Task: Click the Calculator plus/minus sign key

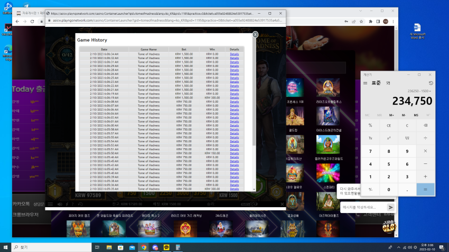Action: (370, 189)
